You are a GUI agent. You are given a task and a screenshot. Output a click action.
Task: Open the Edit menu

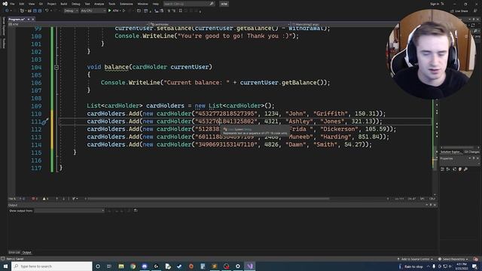22,4
